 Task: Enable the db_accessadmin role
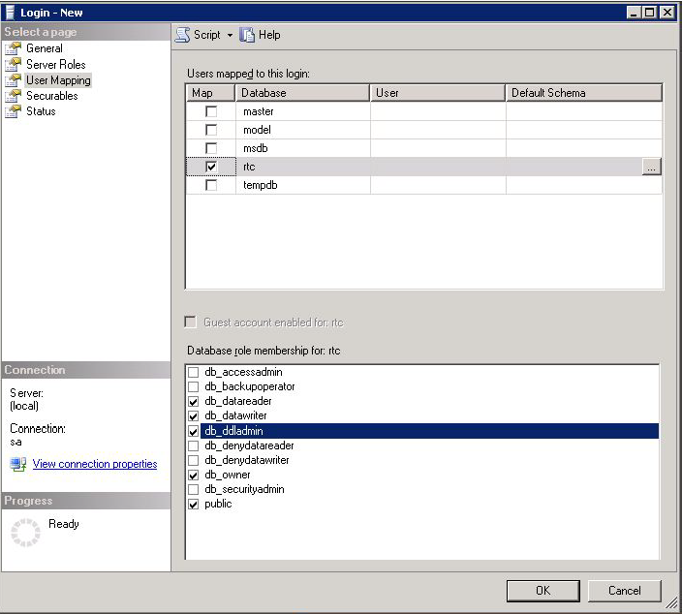pos(193,372)
